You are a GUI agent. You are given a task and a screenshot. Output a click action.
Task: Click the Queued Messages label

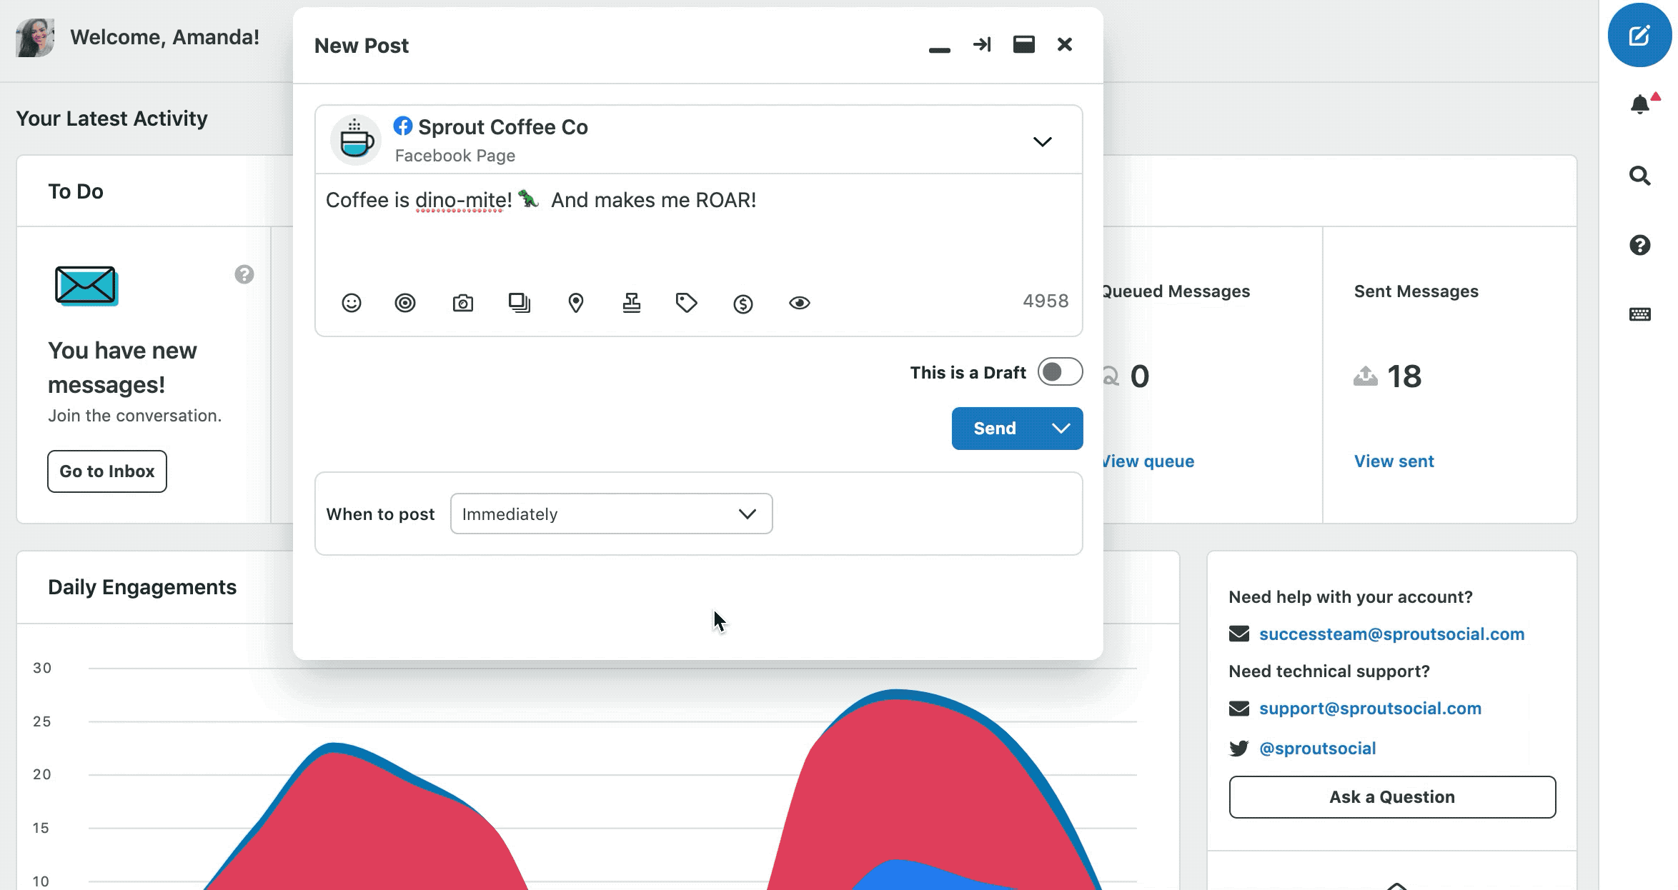tap(1176, 291)
